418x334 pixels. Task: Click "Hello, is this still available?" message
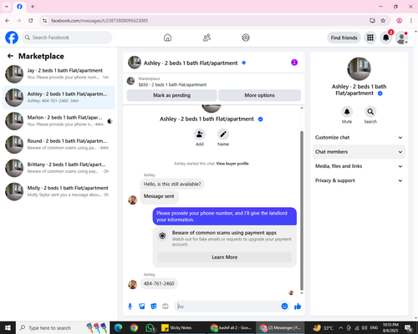172,184
